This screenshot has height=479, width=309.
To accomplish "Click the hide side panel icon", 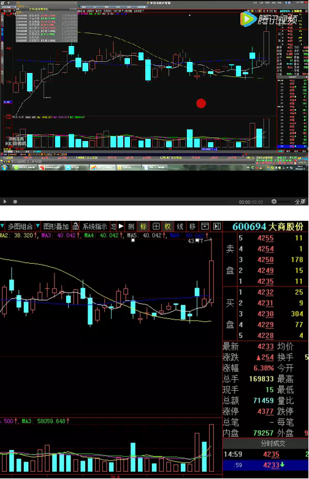I will click(x=217, y=226).
